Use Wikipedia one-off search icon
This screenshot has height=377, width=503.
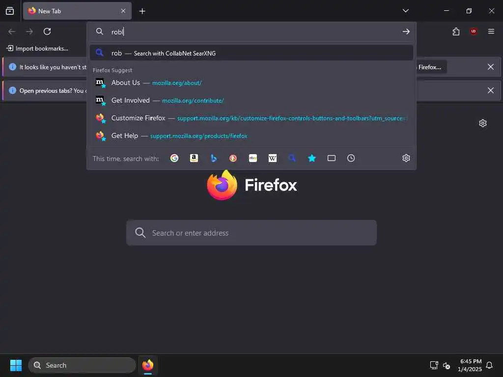tap(272, 158)
